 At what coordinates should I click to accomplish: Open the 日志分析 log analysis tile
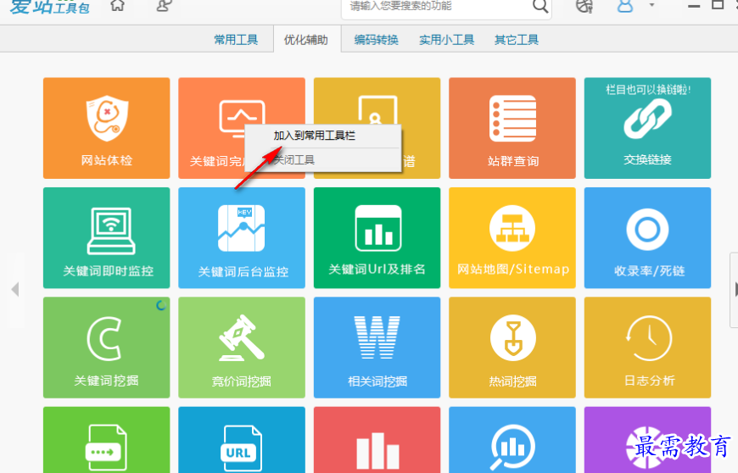click(647, 348)
